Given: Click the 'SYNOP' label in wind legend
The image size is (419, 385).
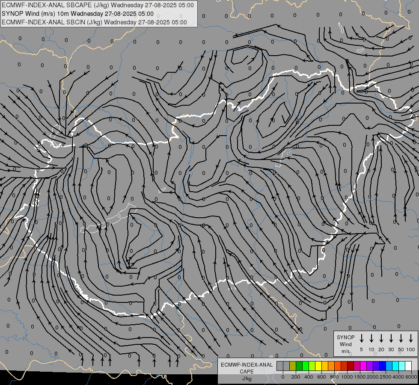Looking at the screenshot, I should tap(345, 337).
